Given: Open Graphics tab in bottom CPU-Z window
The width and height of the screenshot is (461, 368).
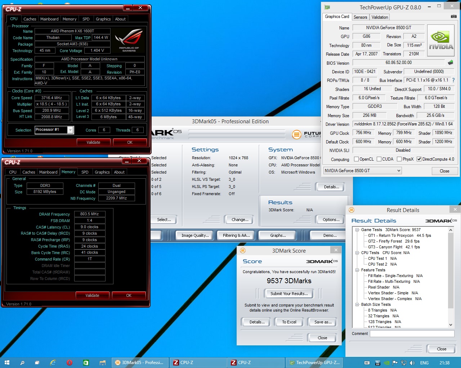Looking at the screenshot, I should 102,172.
